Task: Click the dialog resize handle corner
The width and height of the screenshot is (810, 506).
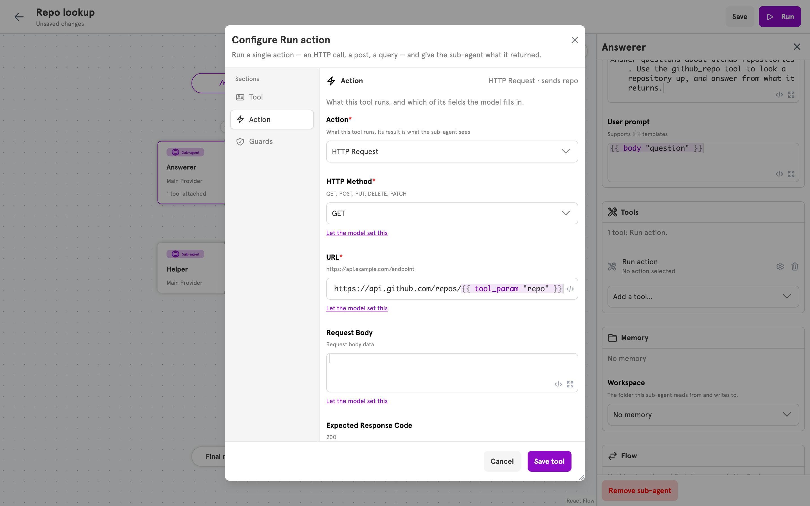Action: (x=581, y=477)
